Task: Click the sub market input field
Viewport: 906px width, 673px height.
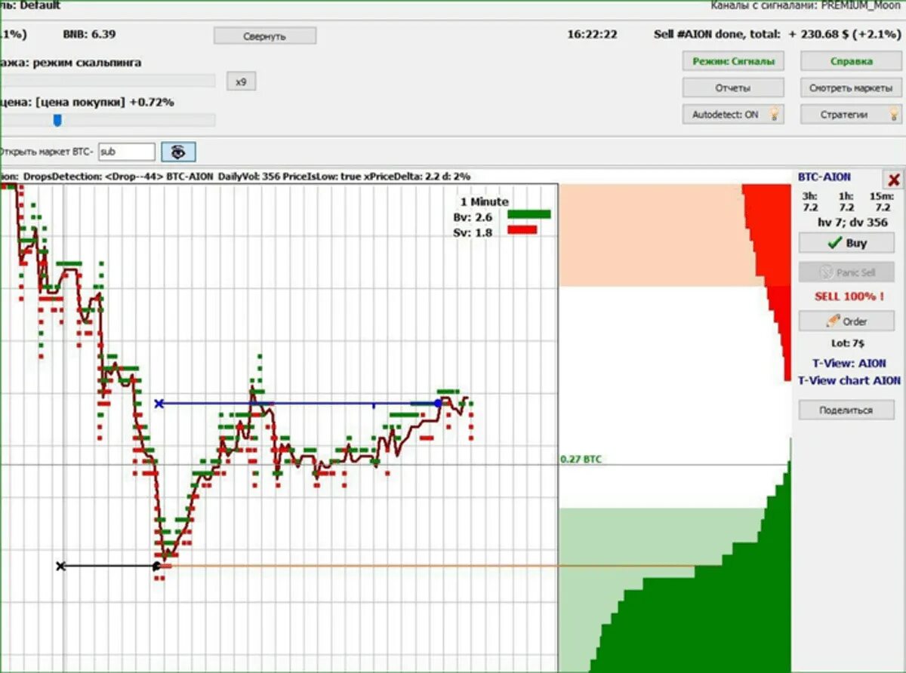Action: point(127,152)
